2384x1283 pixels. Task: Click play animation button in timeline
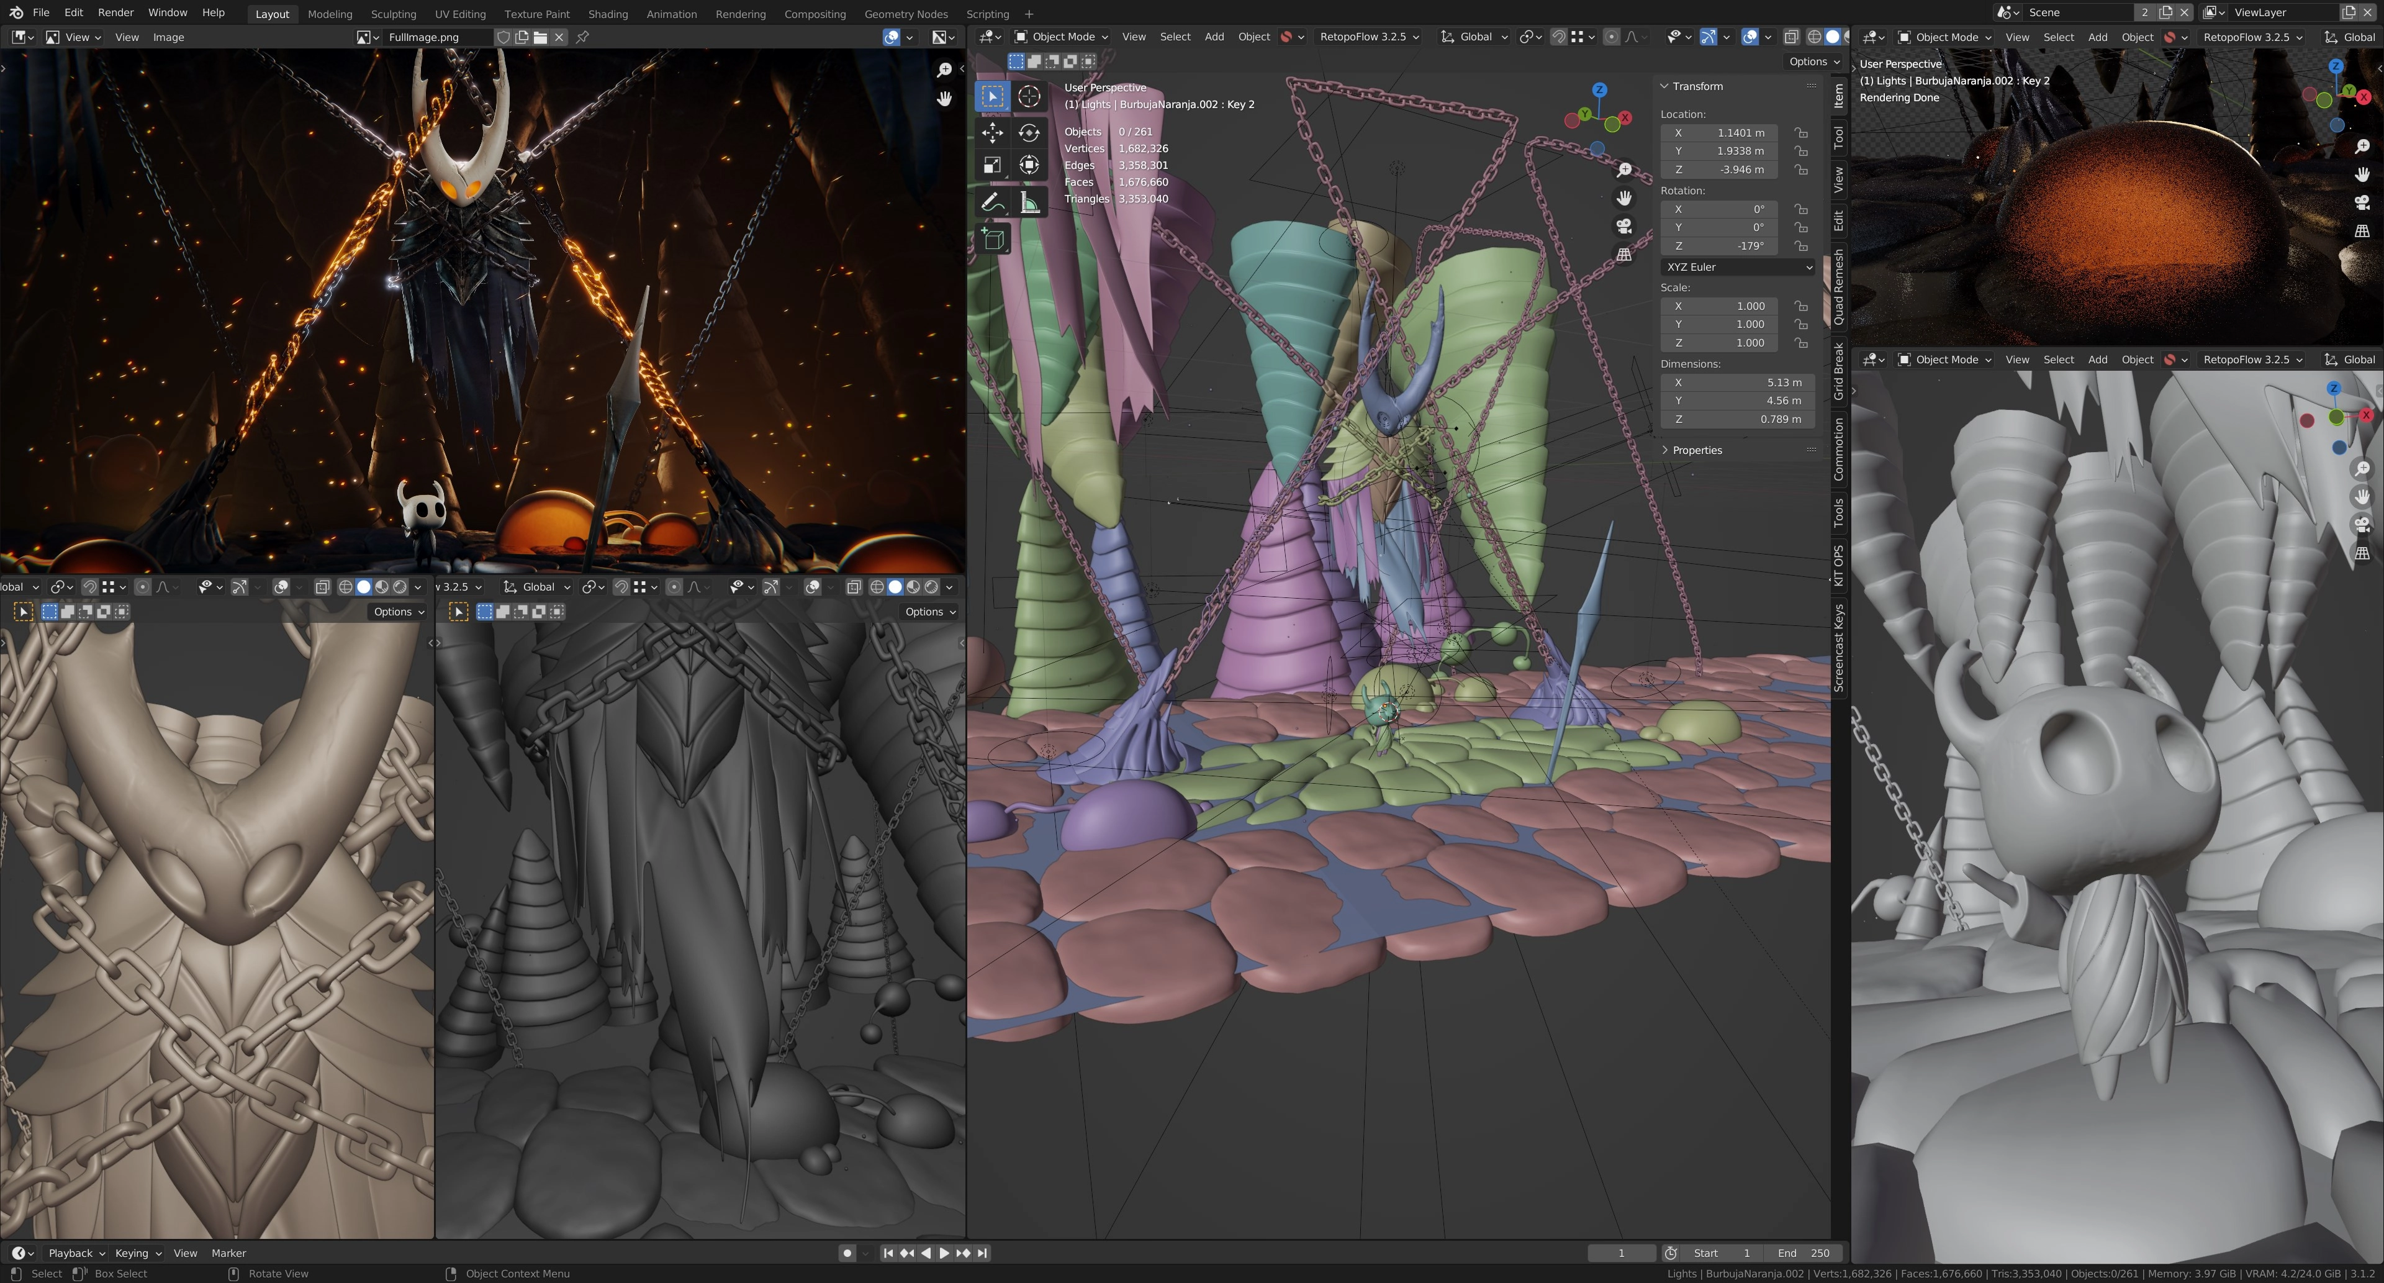[944, 1253]
